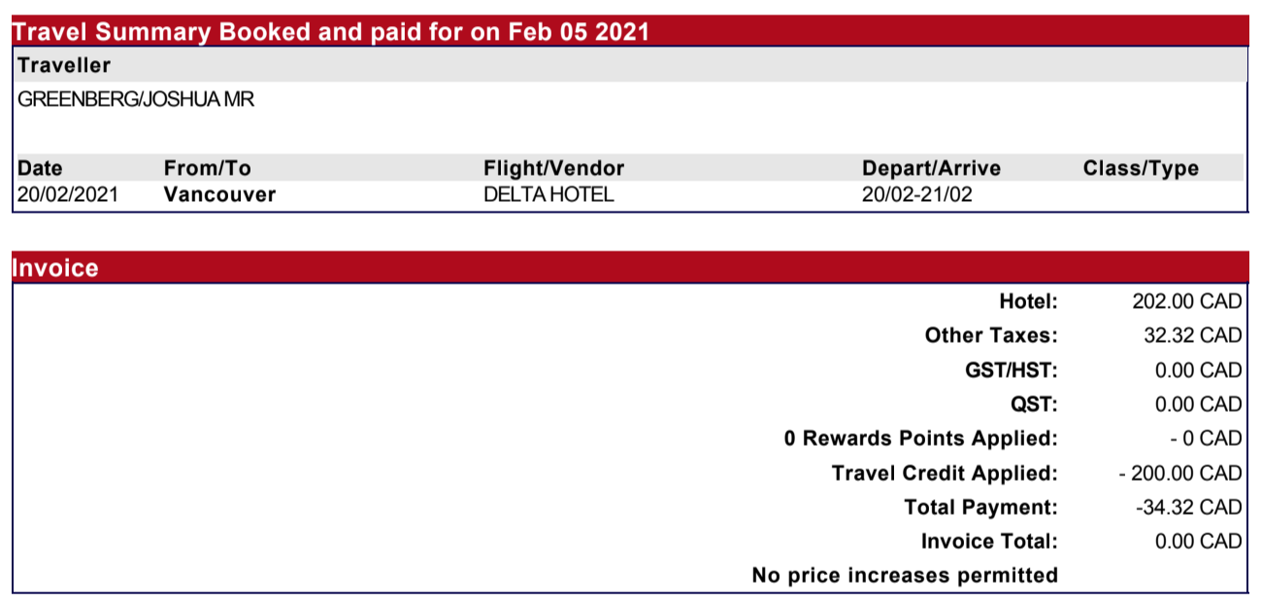Click the Travel Summary header bar
Image resolution: width=1262 pixels, height=602 pixels.
tap(332, 32)
